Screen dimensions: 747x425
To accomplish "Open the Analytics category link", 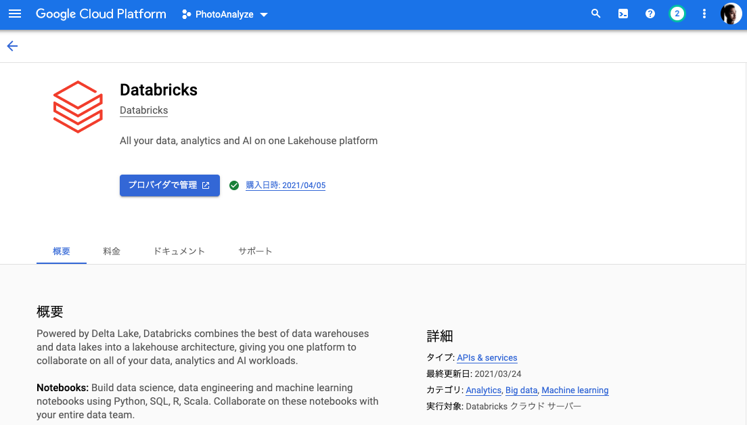I will [484, 390].
